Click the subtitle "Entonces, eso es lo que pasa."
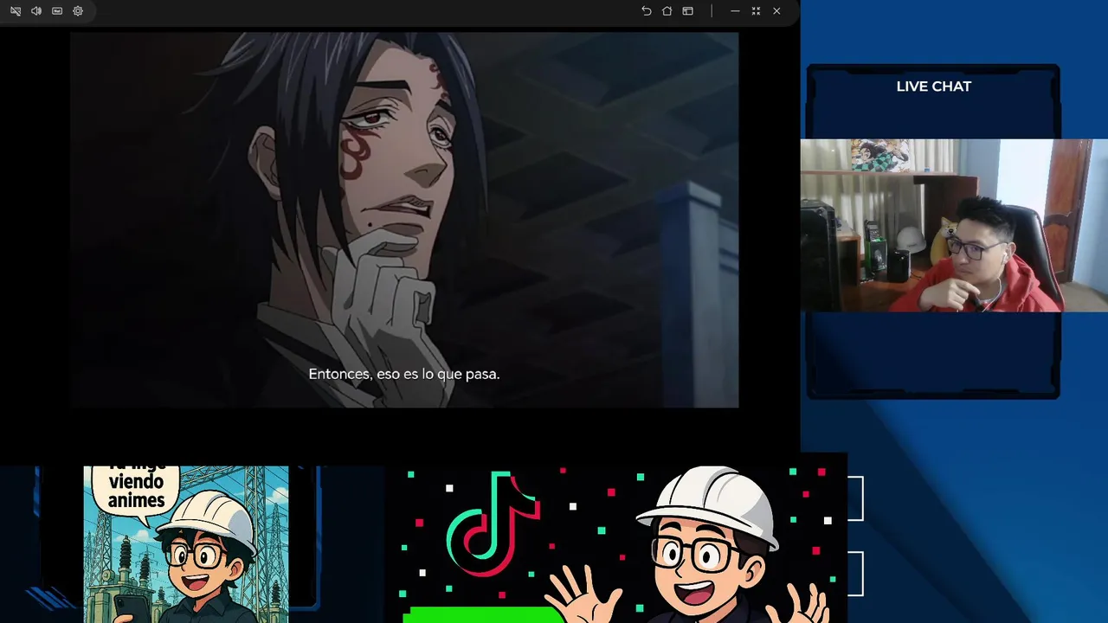1108x623 pixels. click(404, 374)
